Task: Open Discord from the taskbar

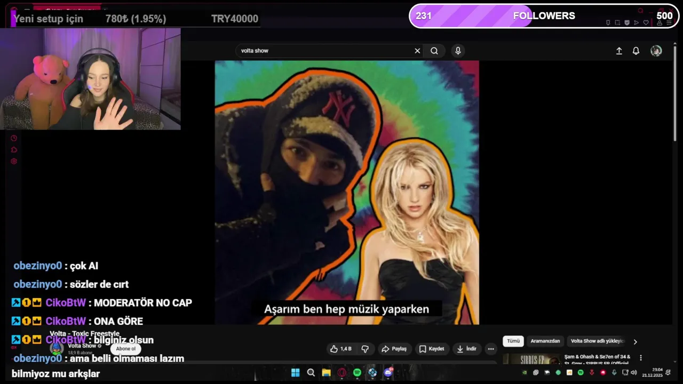Action: click(x=388, y=373)
